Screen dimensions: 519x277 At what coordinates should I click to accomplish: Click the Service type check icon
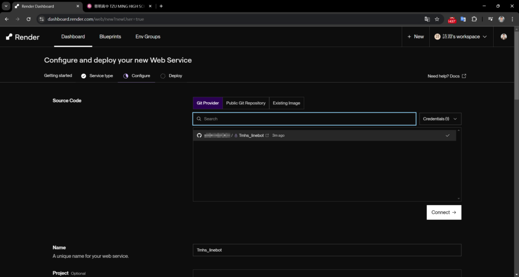(x=84, y=76)
